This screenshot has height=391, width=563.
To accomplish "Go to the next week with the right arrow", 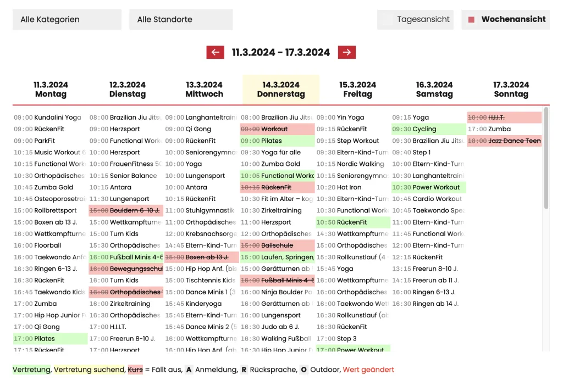I will 346,52.
